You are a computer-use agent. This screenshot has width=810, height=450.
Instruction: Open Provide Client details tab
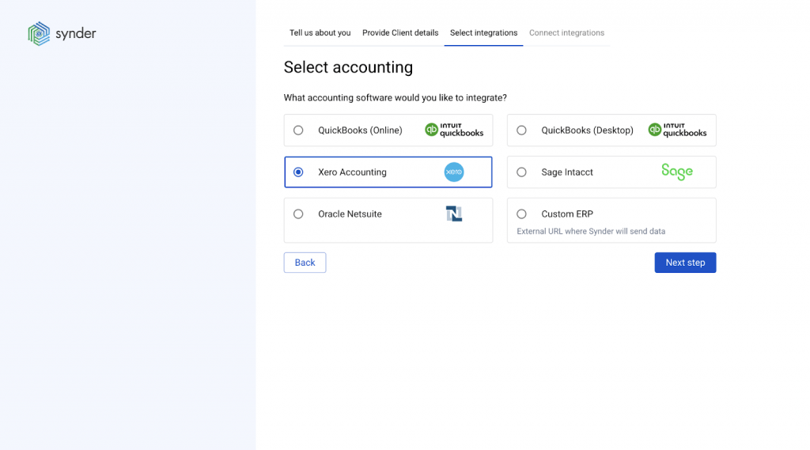pyautogui.click(x=400, y=32)
